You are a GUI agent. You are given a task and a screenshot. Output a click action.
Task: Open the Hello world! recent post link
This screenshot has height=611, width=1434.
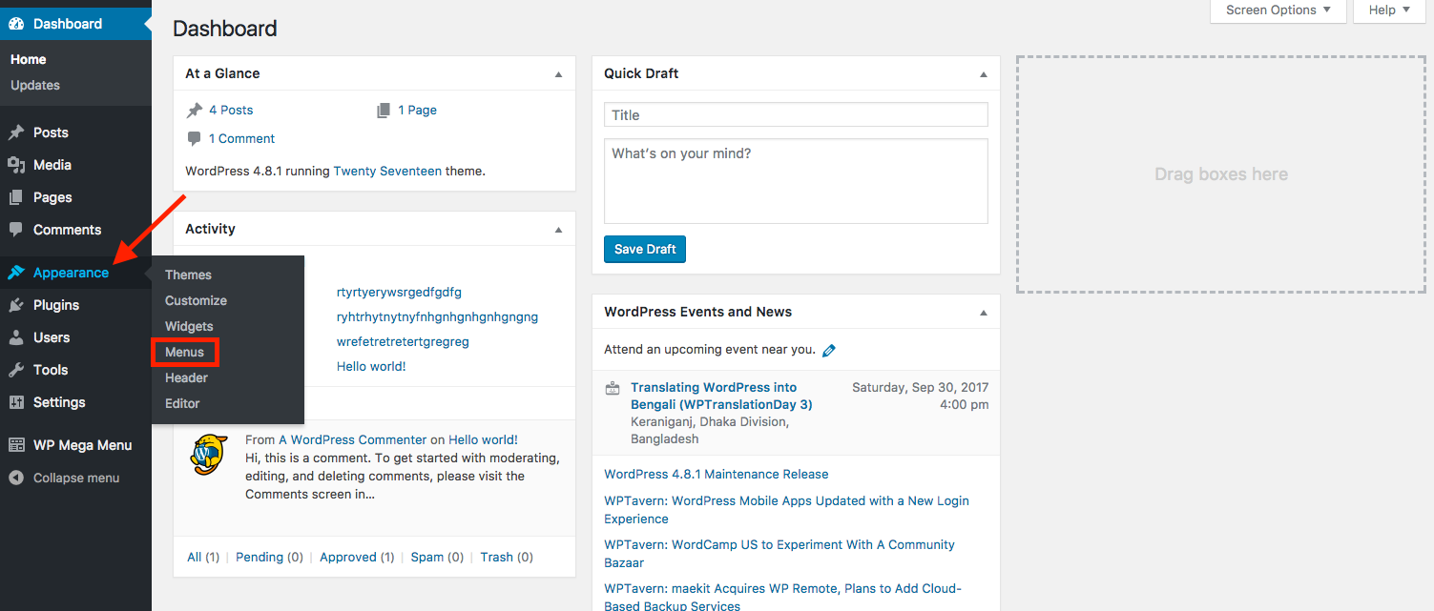(371, 367)
